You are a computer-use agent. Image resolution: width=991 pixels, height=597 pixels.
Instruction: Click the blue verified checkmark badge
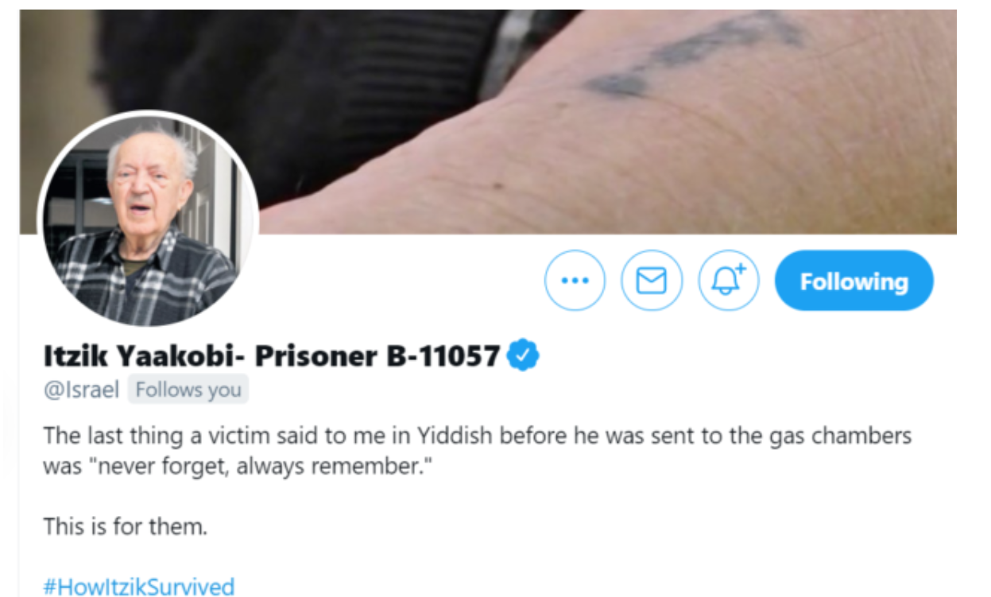524,355
